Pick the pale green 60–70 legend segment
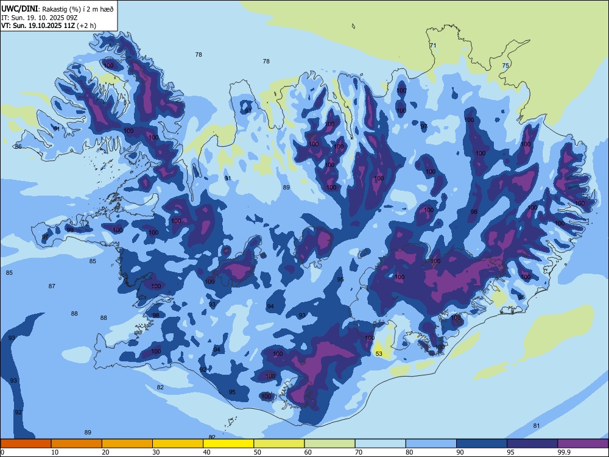The width and height of the screenshot is (609, 457). point(329,444)
